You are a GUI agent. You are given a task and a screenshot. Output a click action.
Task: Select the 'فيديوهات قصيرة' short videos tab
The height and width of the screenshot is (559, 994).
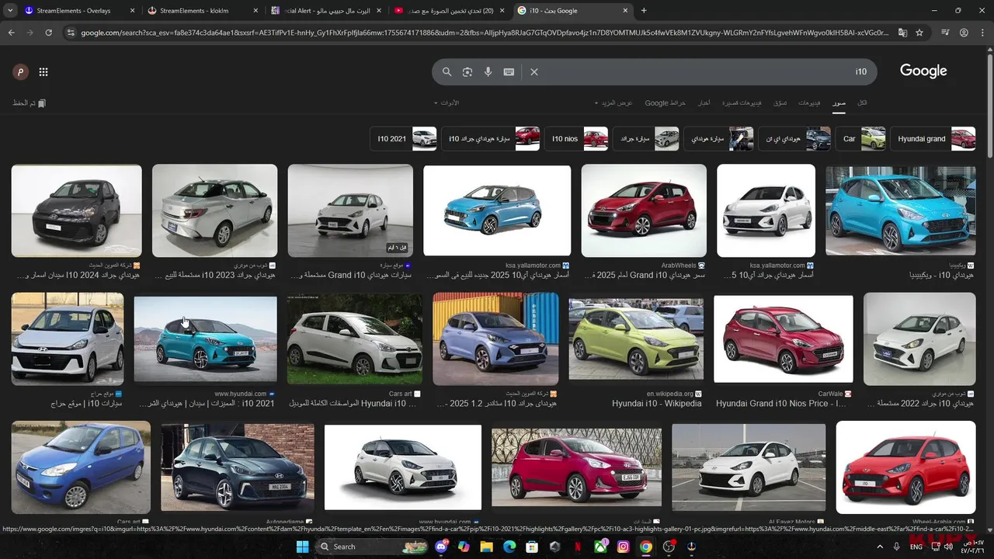742,102
